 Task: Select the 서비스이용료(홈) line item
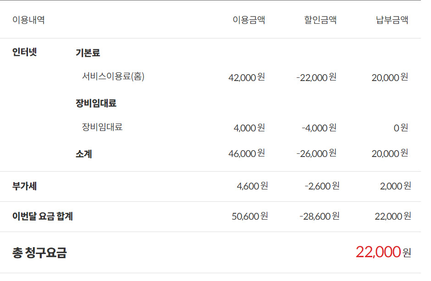(x=113, y=77)
